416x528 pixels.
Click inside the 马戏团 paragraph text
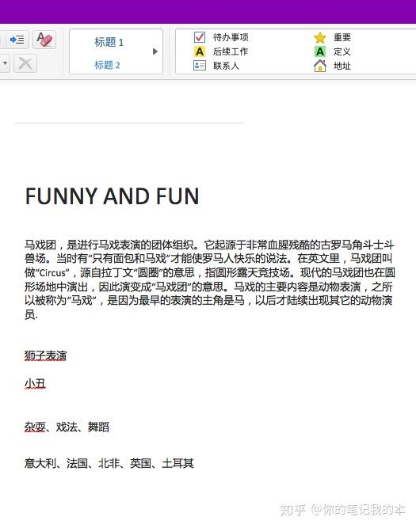coord(209,279)
